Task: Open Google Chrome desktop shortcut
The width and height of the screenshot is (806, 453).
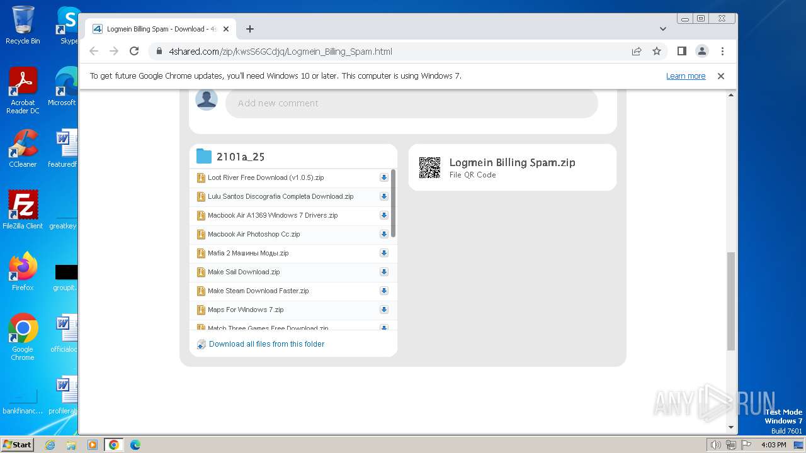Action: tap(23, 337)
